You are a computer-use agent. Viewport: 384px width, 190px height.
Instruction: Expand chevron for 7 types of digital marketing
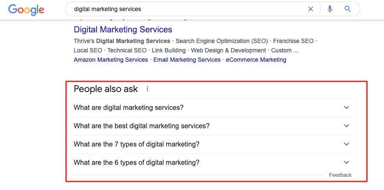[x=346, y=144]
